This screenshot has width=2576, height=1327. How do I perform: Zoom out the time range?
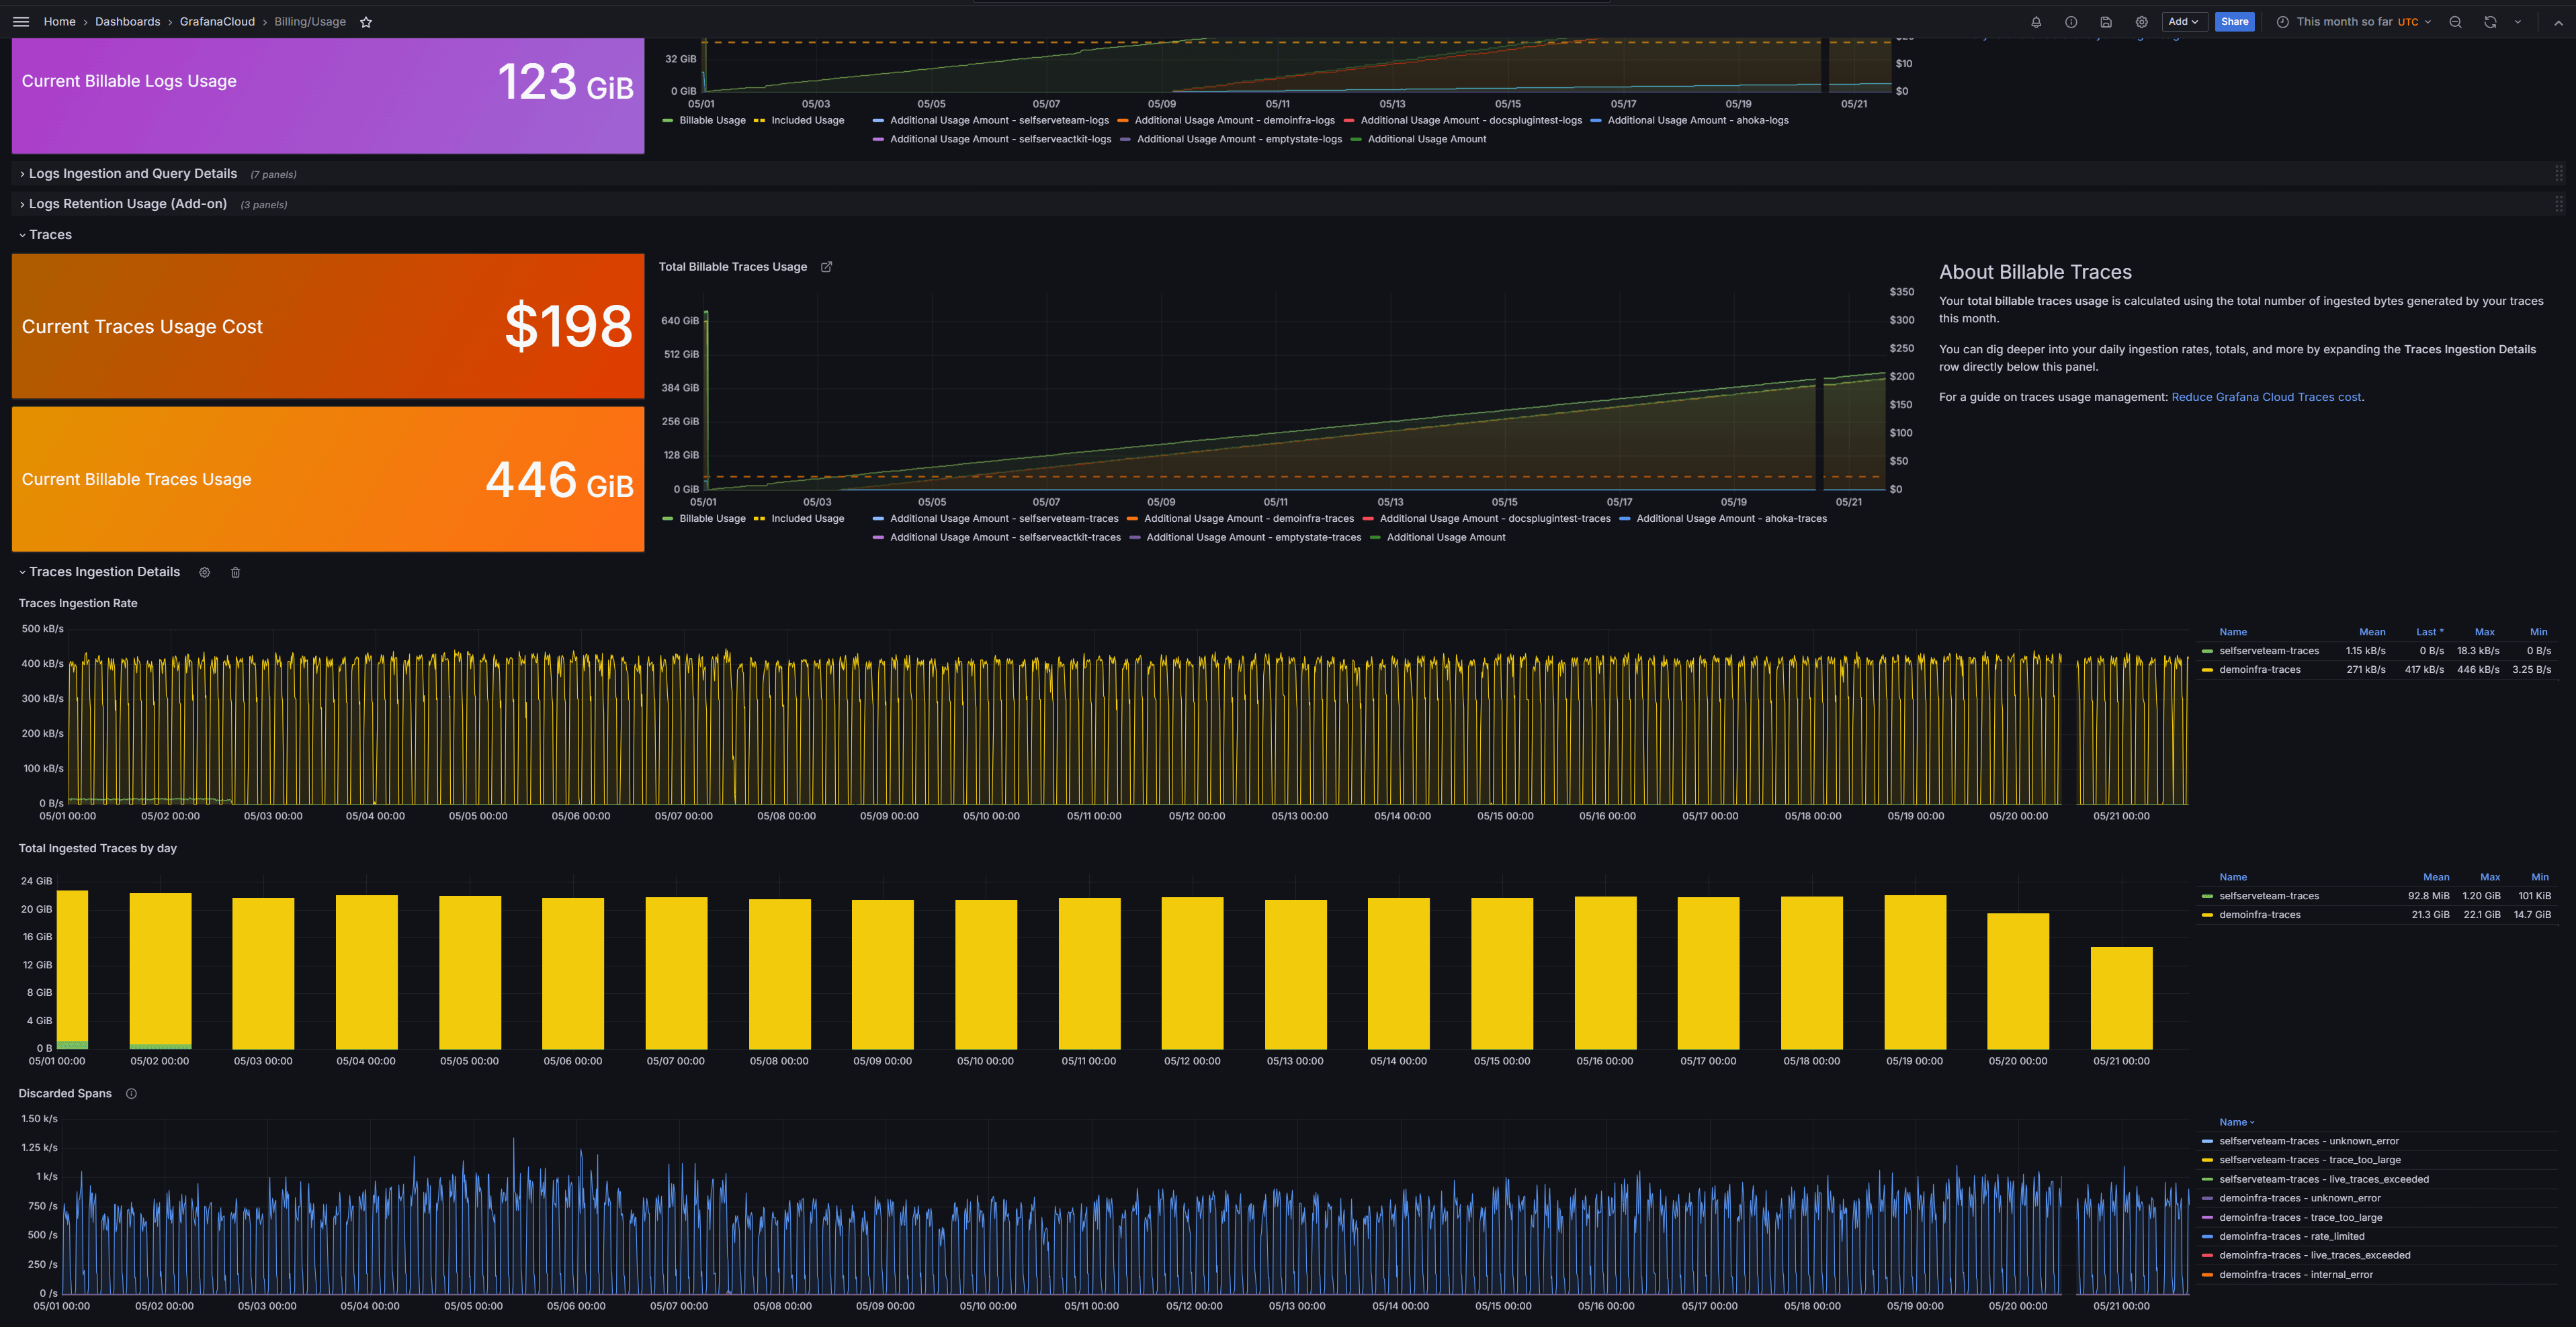pos(2455,22)
